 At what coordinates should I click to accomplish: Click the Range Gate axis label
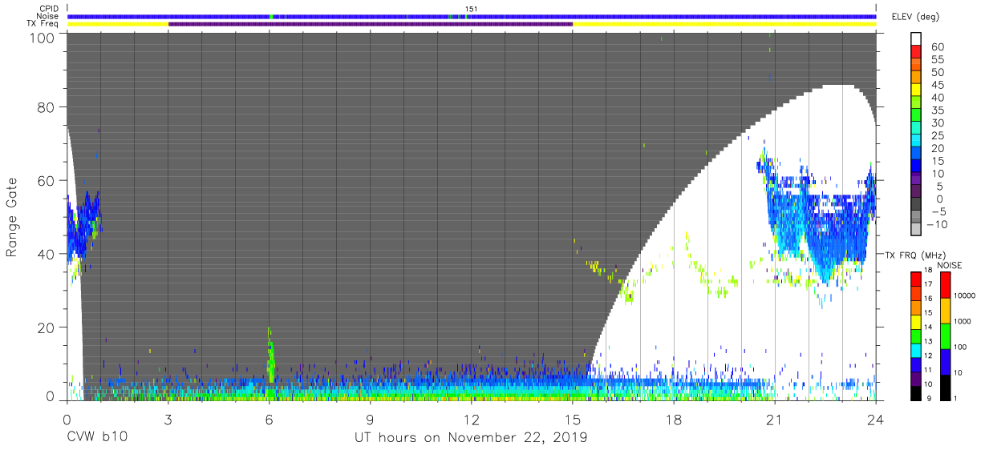click(13, 218)
